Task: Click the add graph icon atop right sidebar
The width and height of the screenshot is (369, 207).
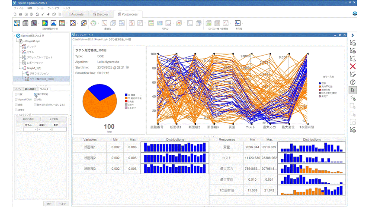Action: point(353,43)
